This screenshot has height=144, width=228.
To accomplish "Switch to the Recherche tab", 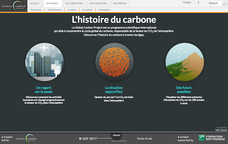I will point(120,3).
